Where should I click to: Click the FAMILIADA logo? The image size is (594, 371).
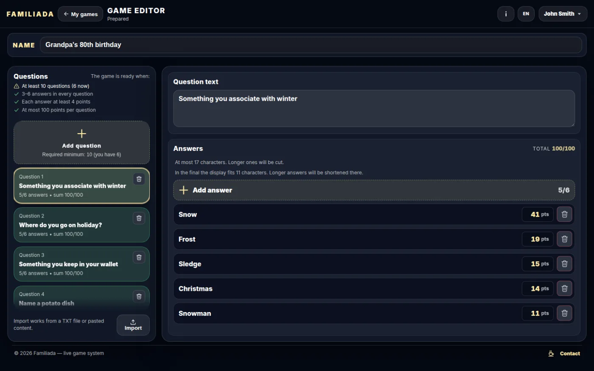(30, 14)
